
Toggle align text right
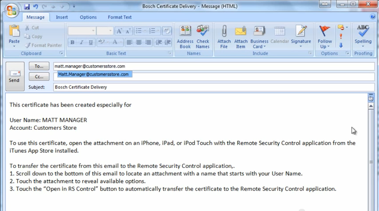click(148, 42)
